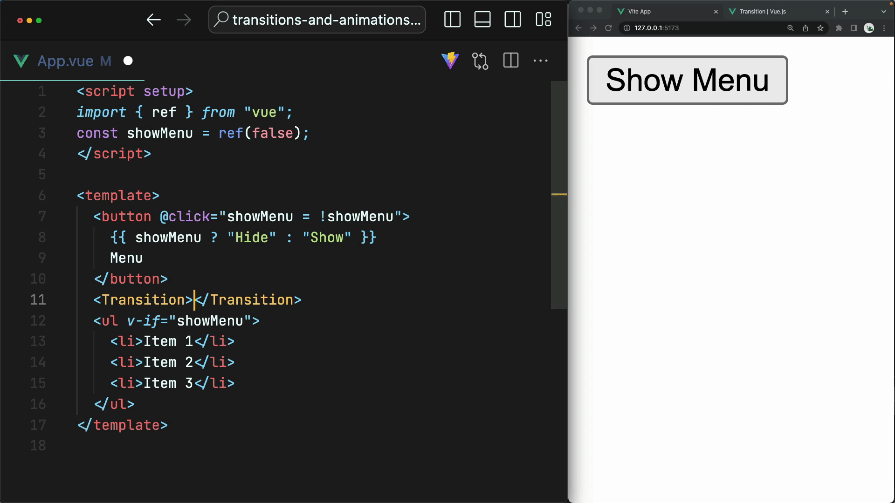This screenshot has height=503, width=895.
Task: Click the editor minimap scrollbar
Action: [x=559, y=195]
